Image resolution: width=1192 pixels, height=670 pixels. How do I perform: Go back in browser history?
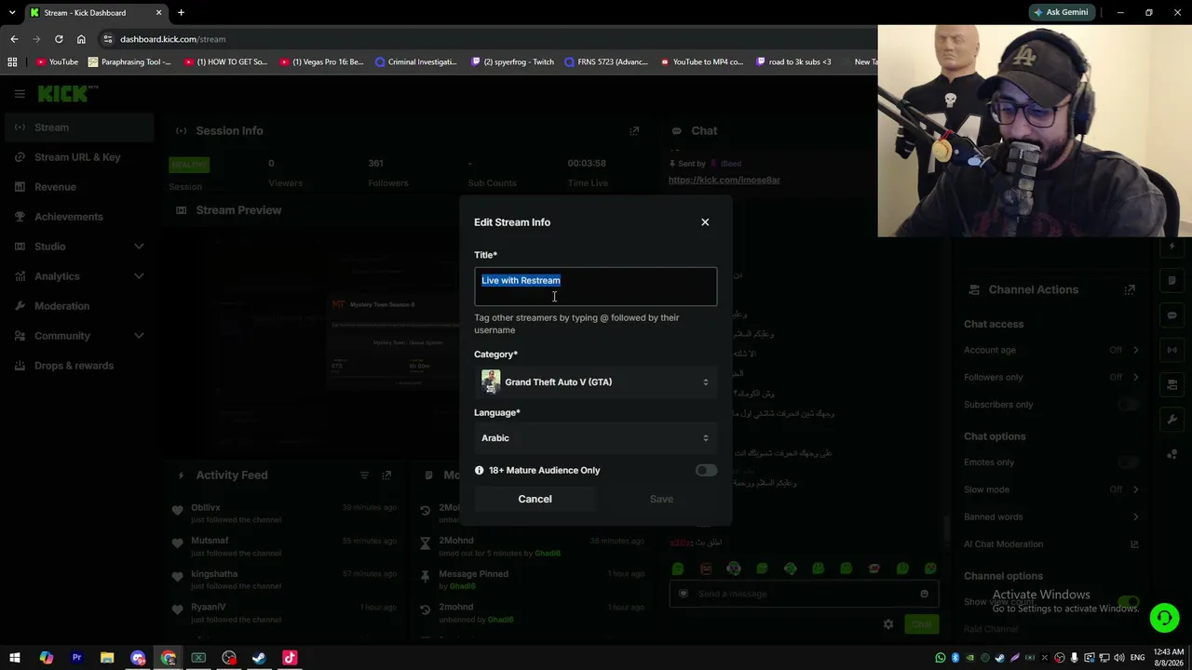point(14,39)
